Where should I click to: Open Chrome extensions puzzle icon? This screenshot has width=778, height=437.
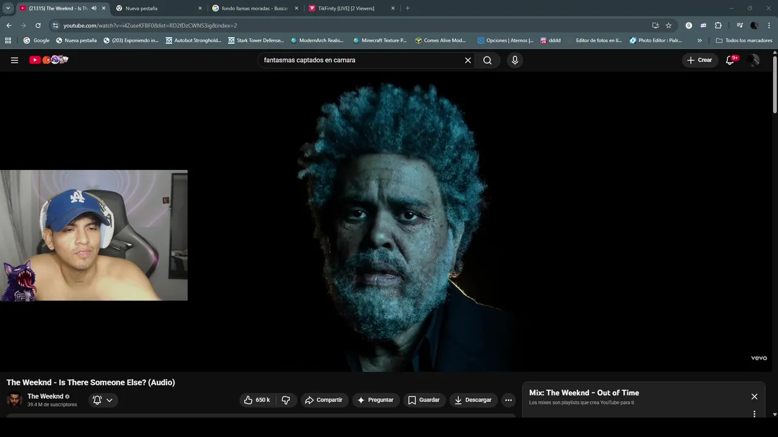pyautogui.click(x=718, y=25)
